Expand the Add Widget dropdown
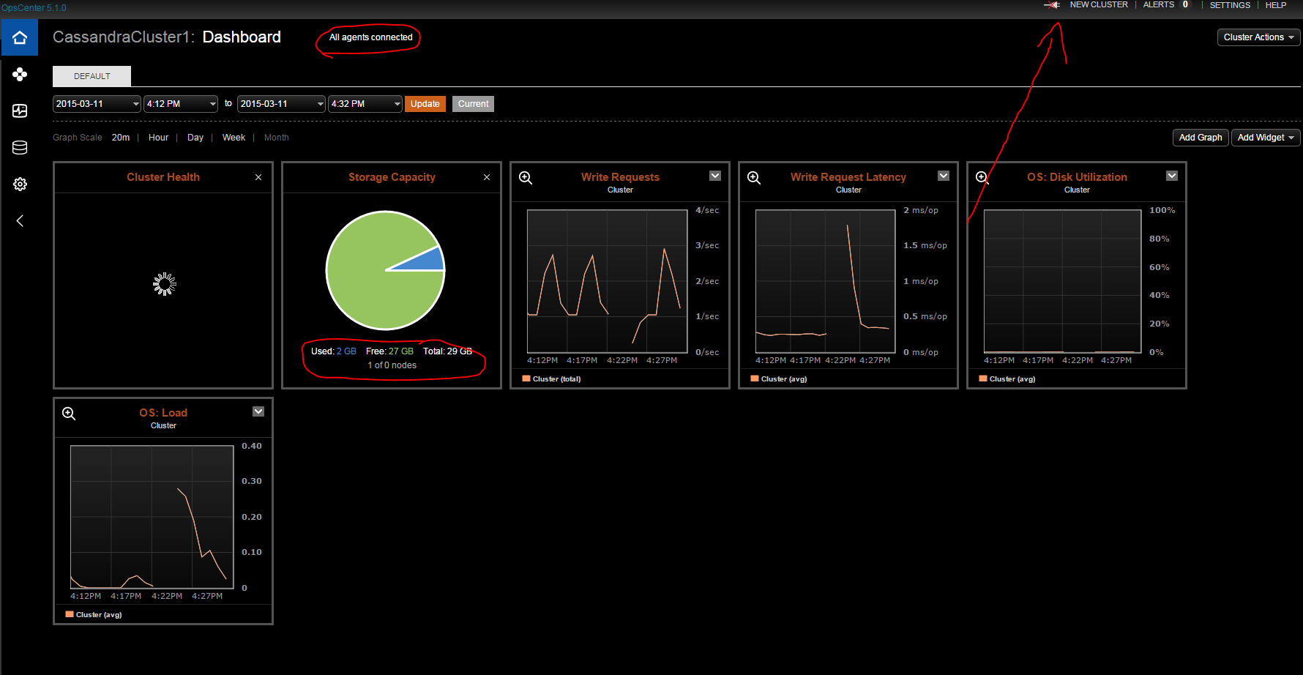The image size is (1303, 675). pyautogui.click(x=1266, y=138)
